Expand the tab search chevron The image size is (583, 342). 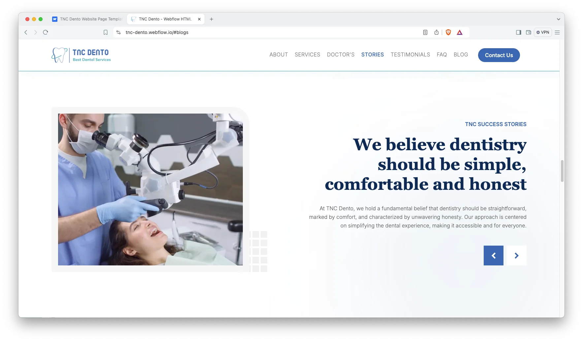[558, 19]
